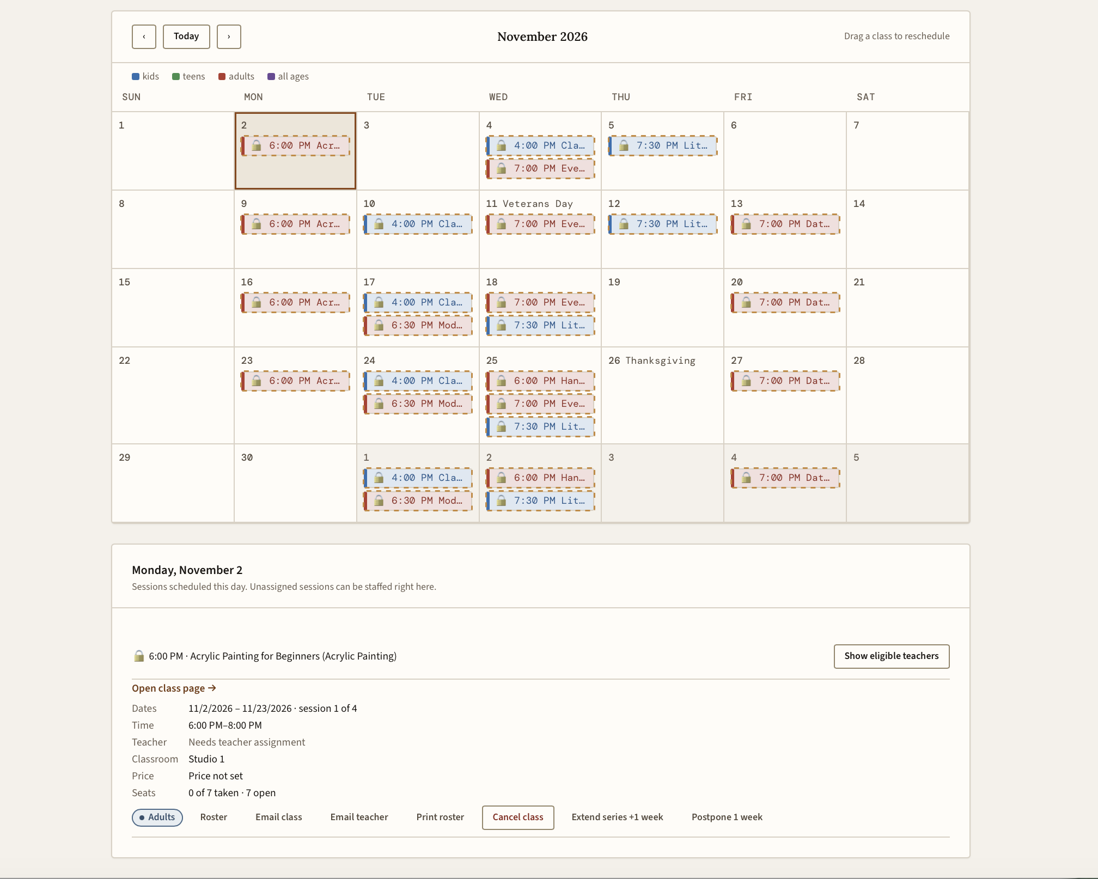Select Dec 2 7:30 PM Lit class
The height and width of the screenshot is (879, 1098).
540,500
